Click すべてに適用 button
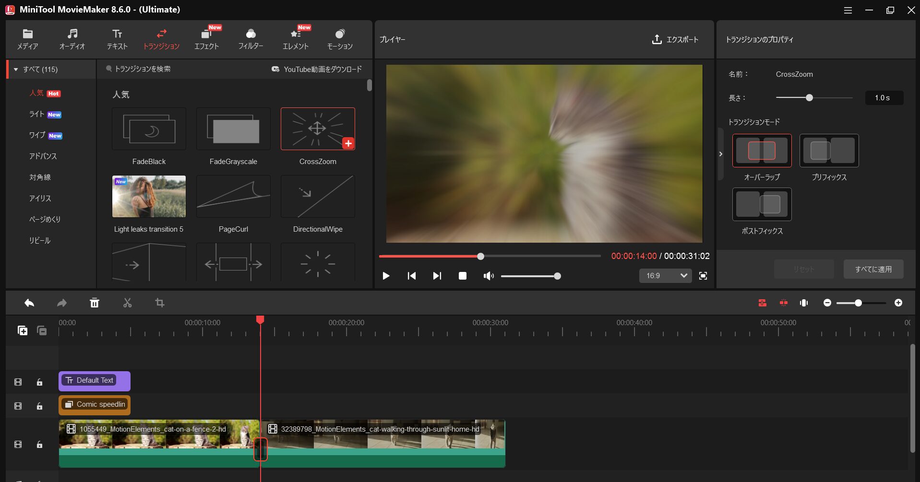The width and height of the screenshot is (920, 482). pyautogui.click(x=873, y=269)
